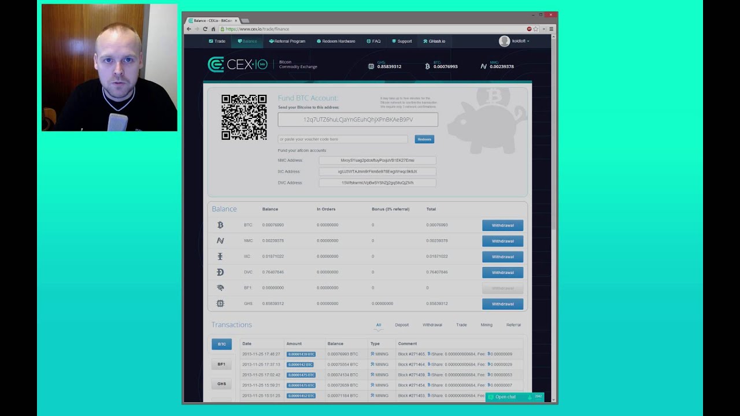The height and width of the screenshot is (416, 740).
Task: Click the GHS icon in Balance table
Action: [x=220, y=303]
